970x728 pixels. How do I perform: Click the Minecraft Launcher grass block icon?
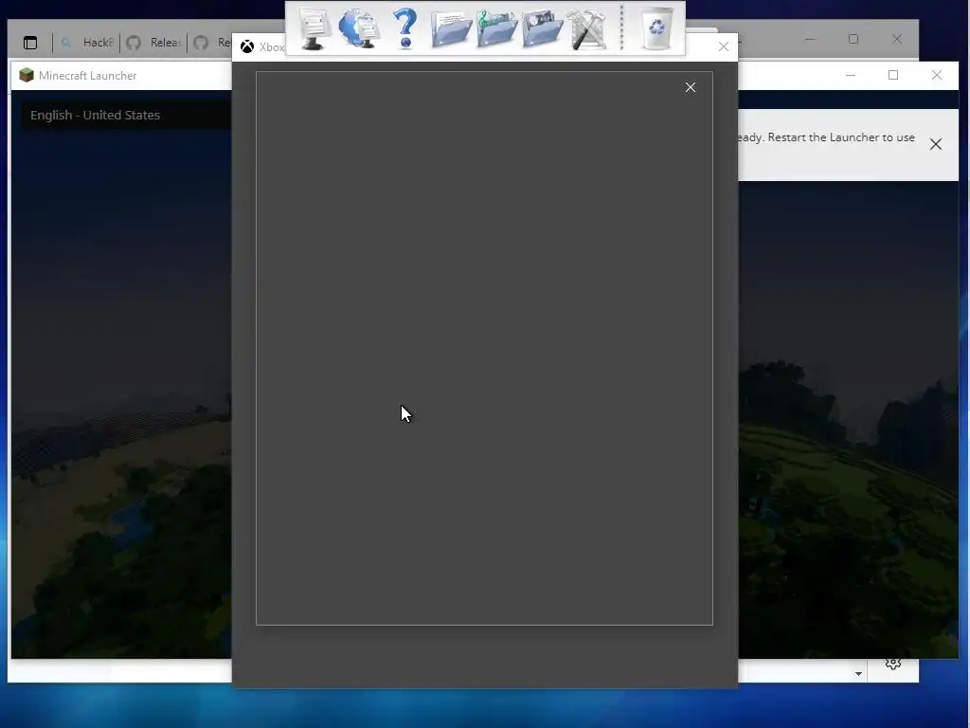[26, 75]
